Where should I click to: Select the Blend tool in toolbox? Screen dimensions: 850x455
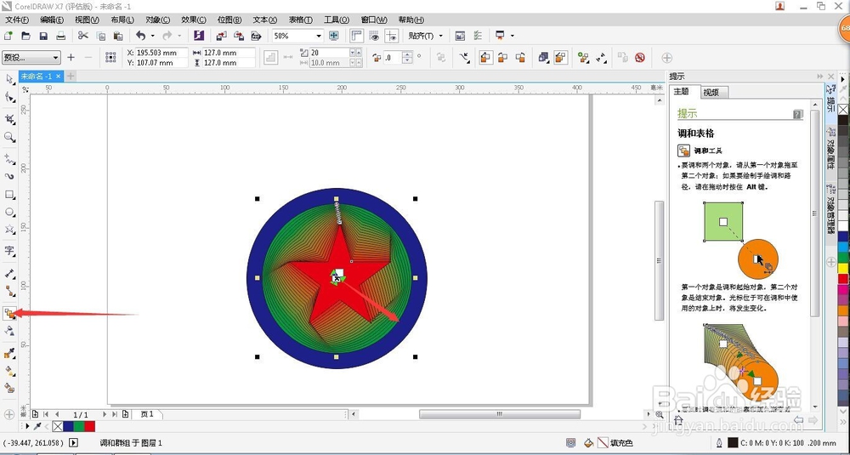9,313
